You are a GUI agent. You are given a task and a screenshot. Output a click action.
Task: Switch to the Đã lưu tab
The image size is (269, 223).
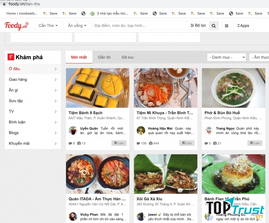coord(127,57)
